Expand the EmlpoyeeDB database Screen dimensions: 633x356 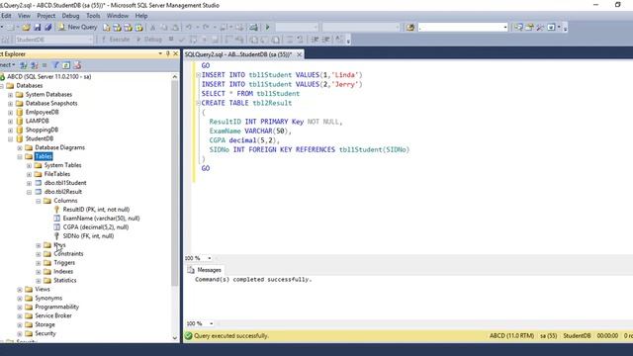pos(11,113)
